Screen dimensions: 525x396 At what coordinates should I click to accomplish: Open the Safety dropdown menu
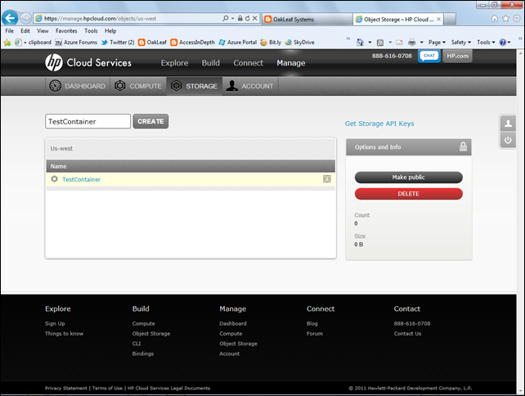pyautogui.click(x=461, y=43)
